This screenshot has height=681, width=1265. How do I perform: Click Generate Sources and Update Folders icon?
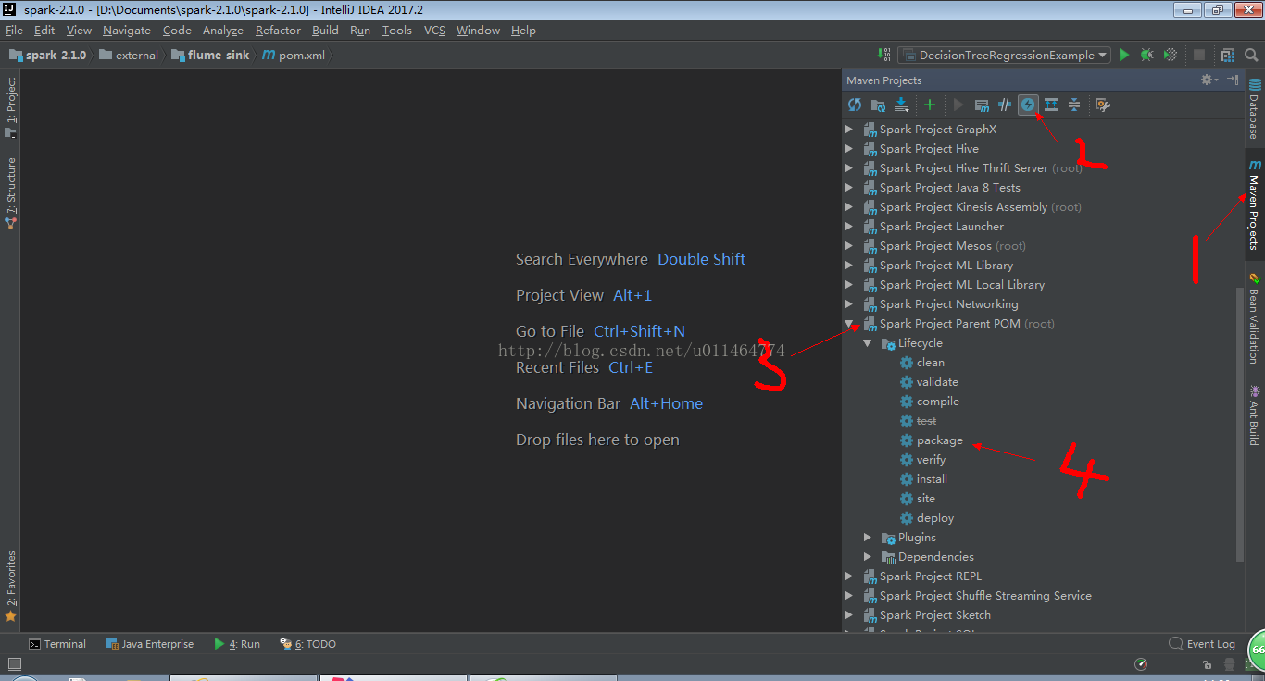tap(879, 105)
